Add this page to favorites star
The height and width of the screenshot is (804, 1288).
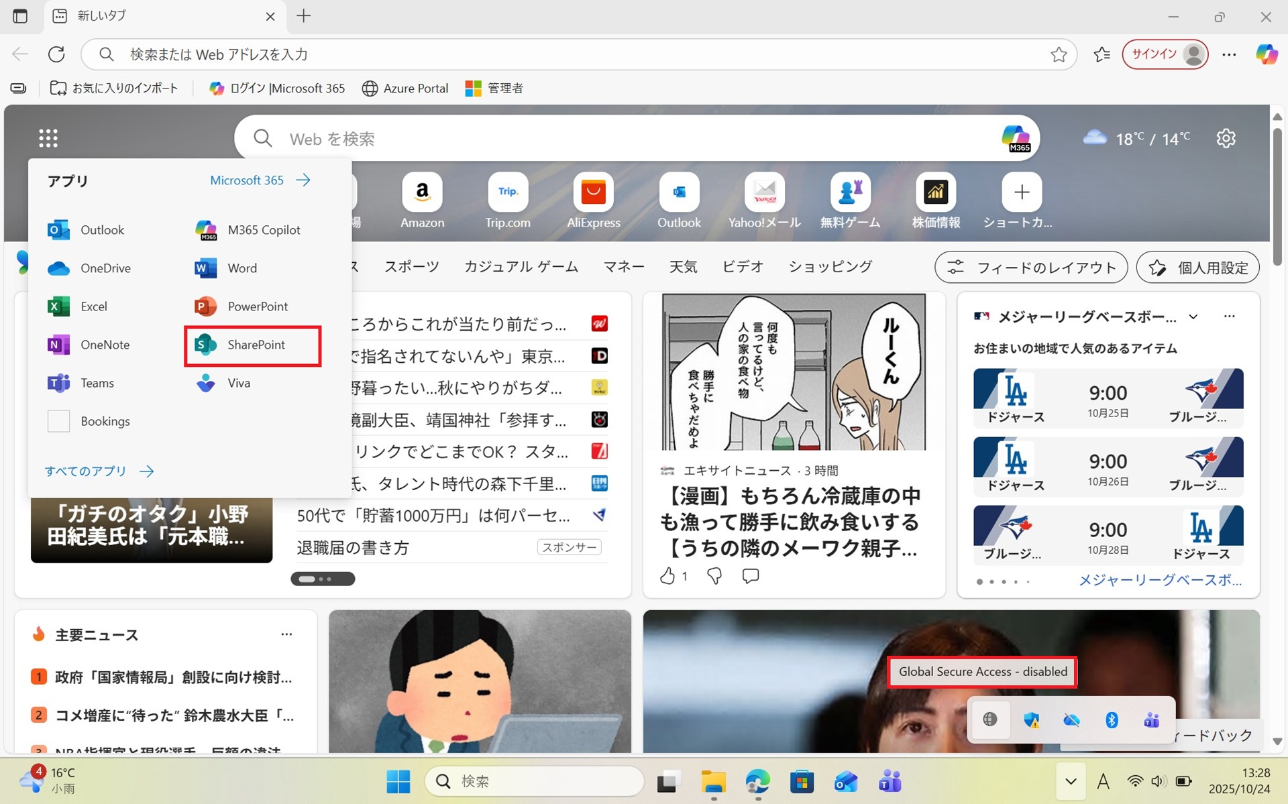1059,54
